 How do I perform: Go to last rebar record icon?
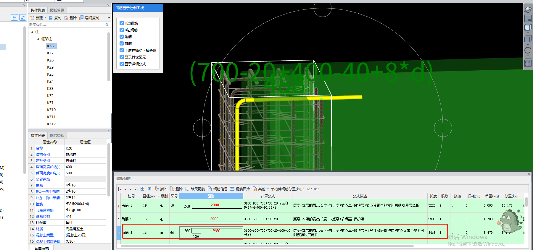[136, 189]
